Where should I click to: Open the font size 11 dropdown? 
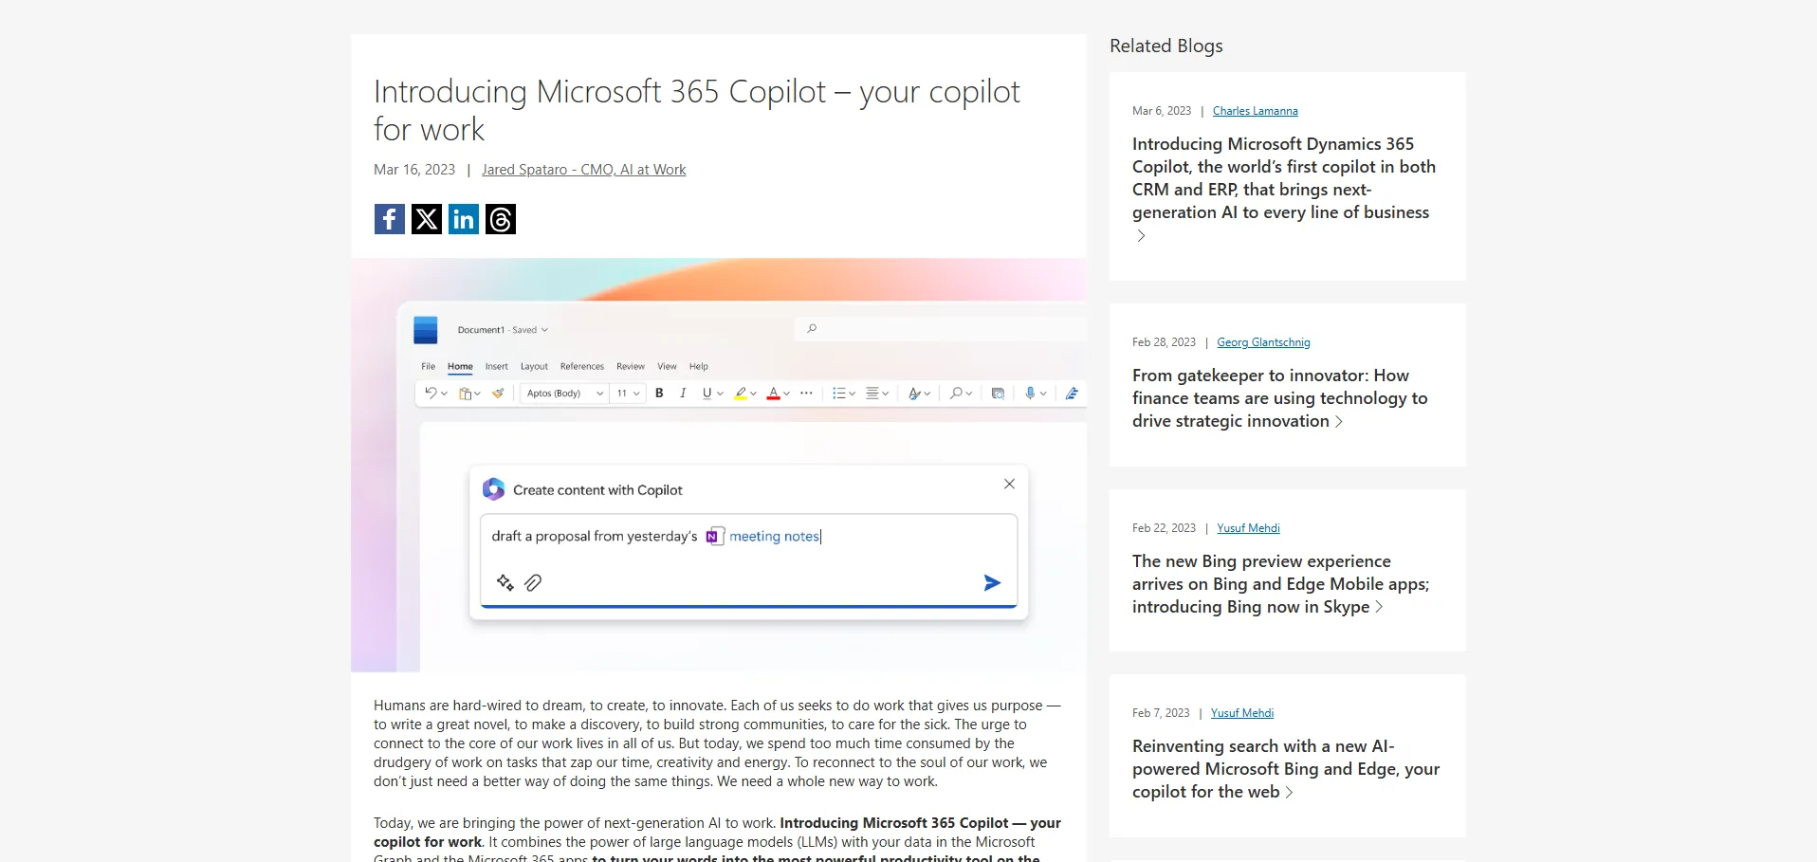629,394
